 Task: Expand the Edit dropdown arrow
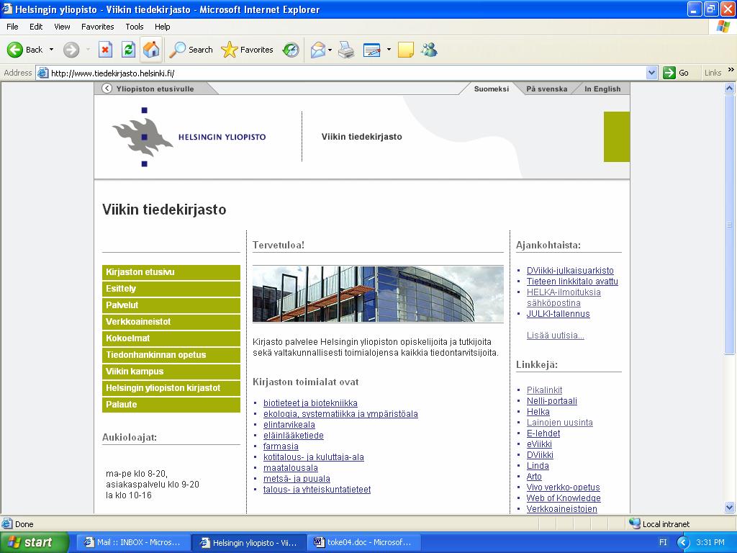coord(389,50)
